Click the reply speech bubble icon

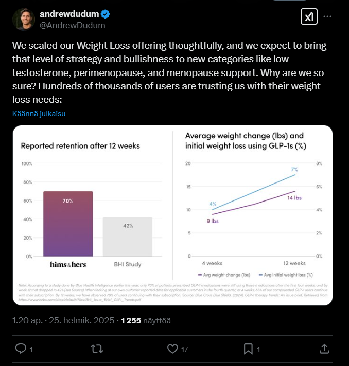[21, 349]
